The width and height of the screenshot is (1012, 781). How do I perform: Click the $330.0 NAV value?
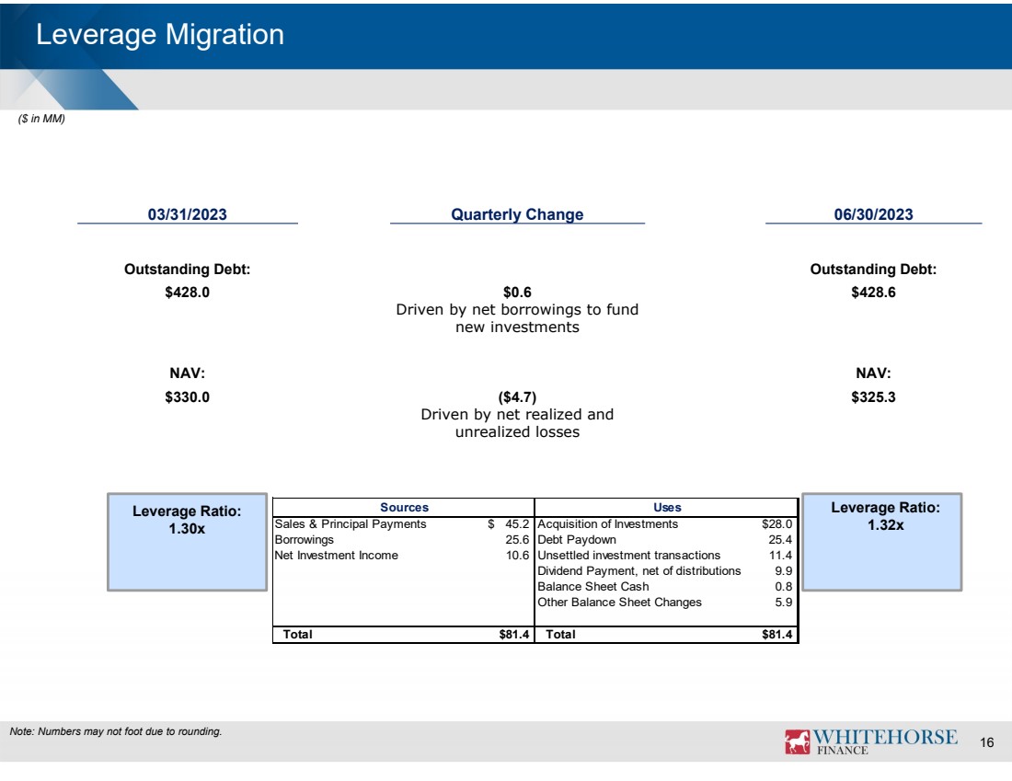coord(187,397)
